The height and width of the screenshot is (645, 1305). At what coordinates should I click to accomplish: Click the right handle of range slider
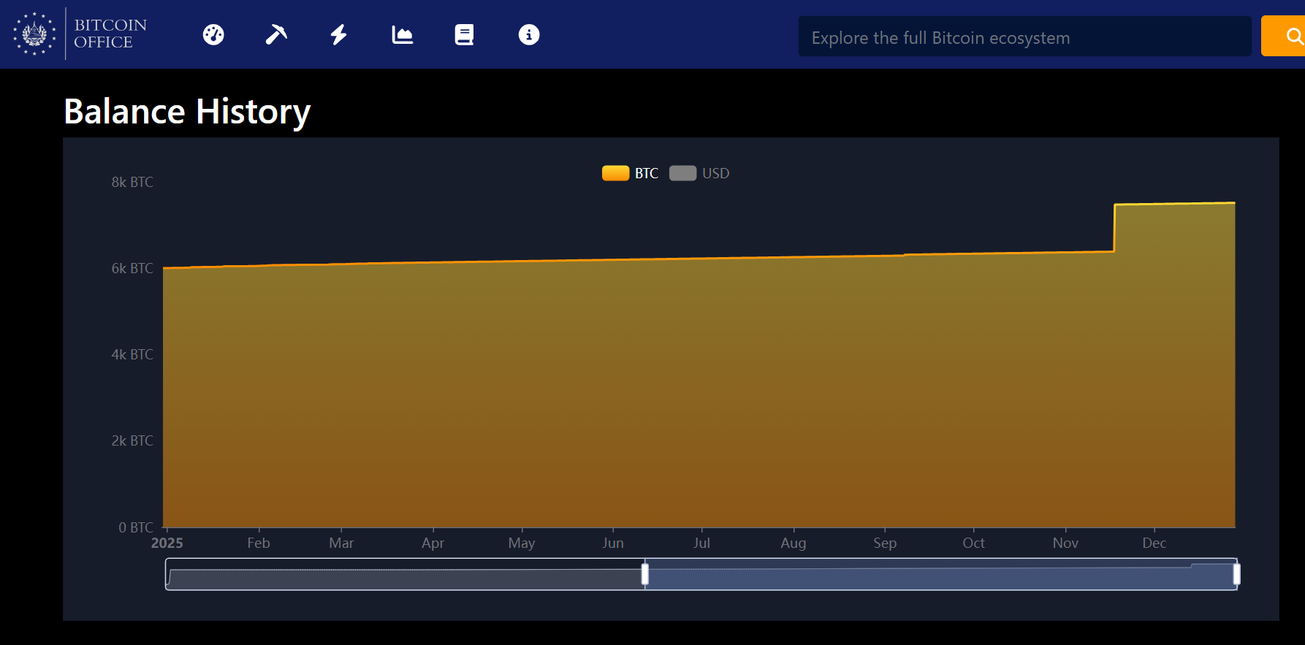pos(1236,574)
